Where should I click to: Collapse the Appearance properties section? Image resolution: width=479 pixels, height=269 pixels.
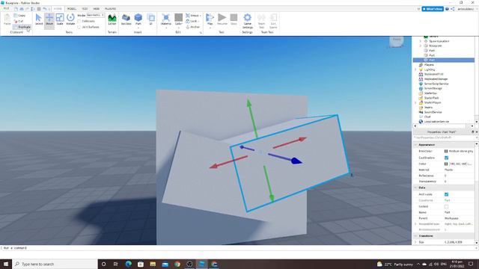[416, 144]
